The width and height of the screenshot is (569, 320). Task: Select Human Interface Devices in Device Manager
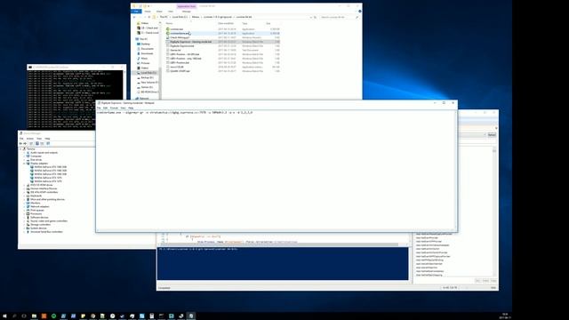pyautogui.click(x=44, y=188)
